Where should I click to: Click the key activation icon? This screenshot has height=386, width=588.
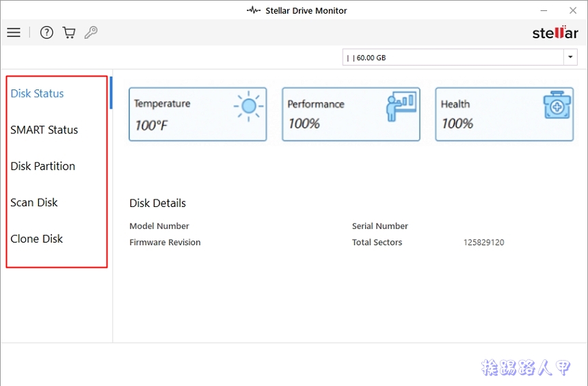(91, 33)
